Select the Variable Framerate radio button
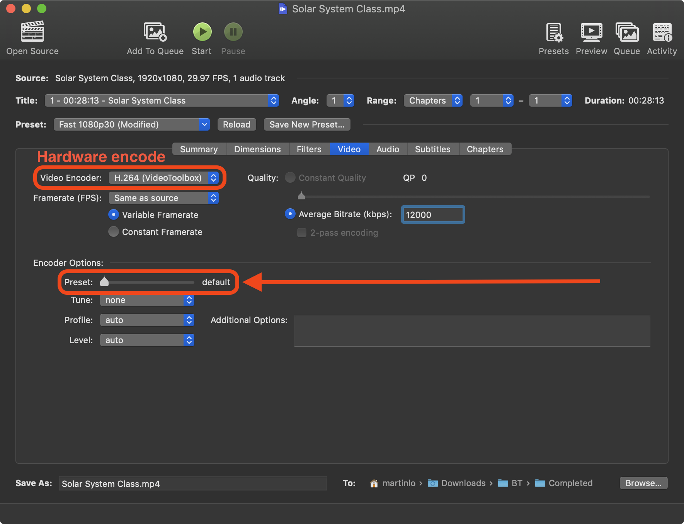684x524 pixels. tap(114, 214)
